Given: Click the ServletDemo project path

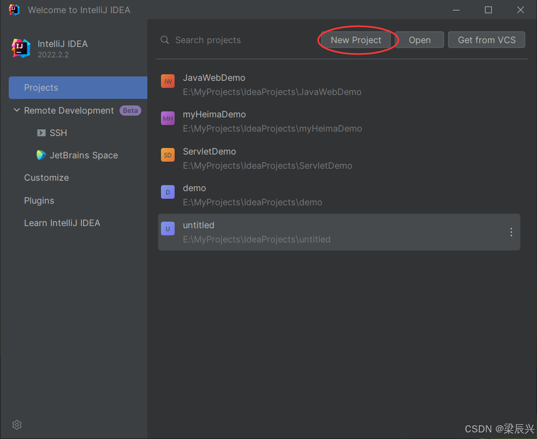Looking at the screenshot, I should pyautogui.click(x=267, y=165).
